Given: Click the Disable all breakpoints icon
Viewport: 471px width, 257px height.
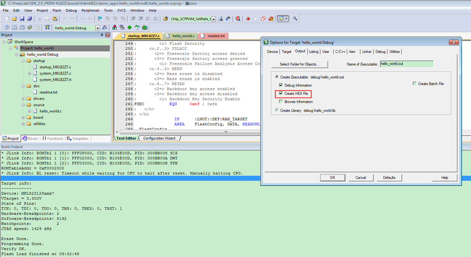Looking at the screenshot, I should [x=263, y=19].
